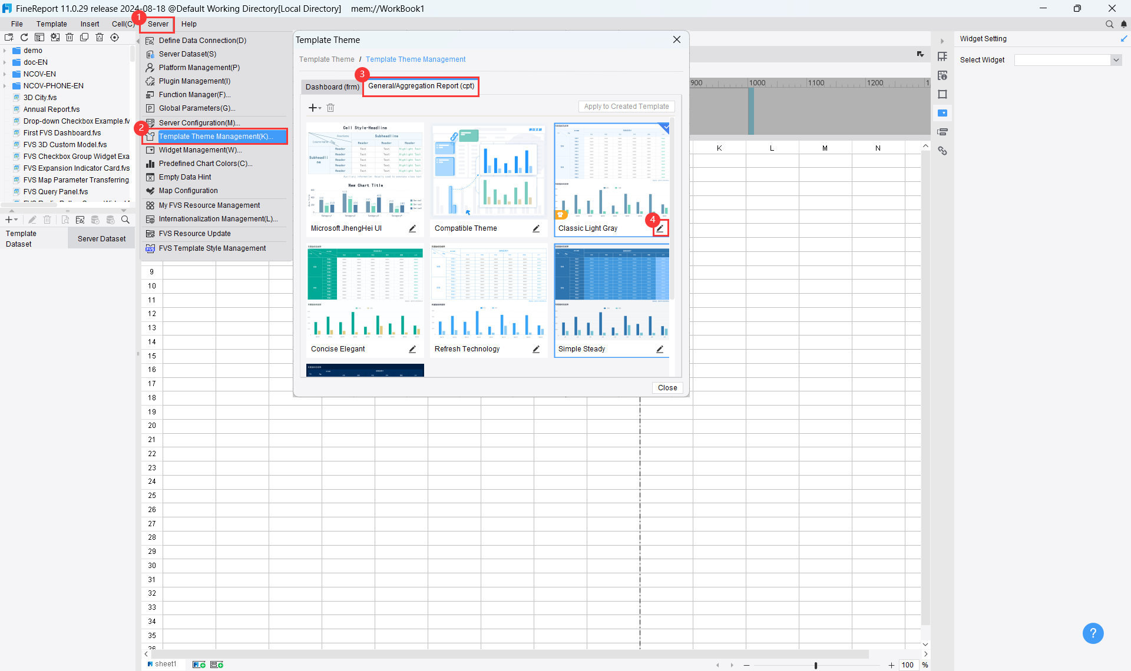Image resolution: width=1131 pixels, height=671 pixels.
Task: Open the Server menu
Action: click(158, 24)
